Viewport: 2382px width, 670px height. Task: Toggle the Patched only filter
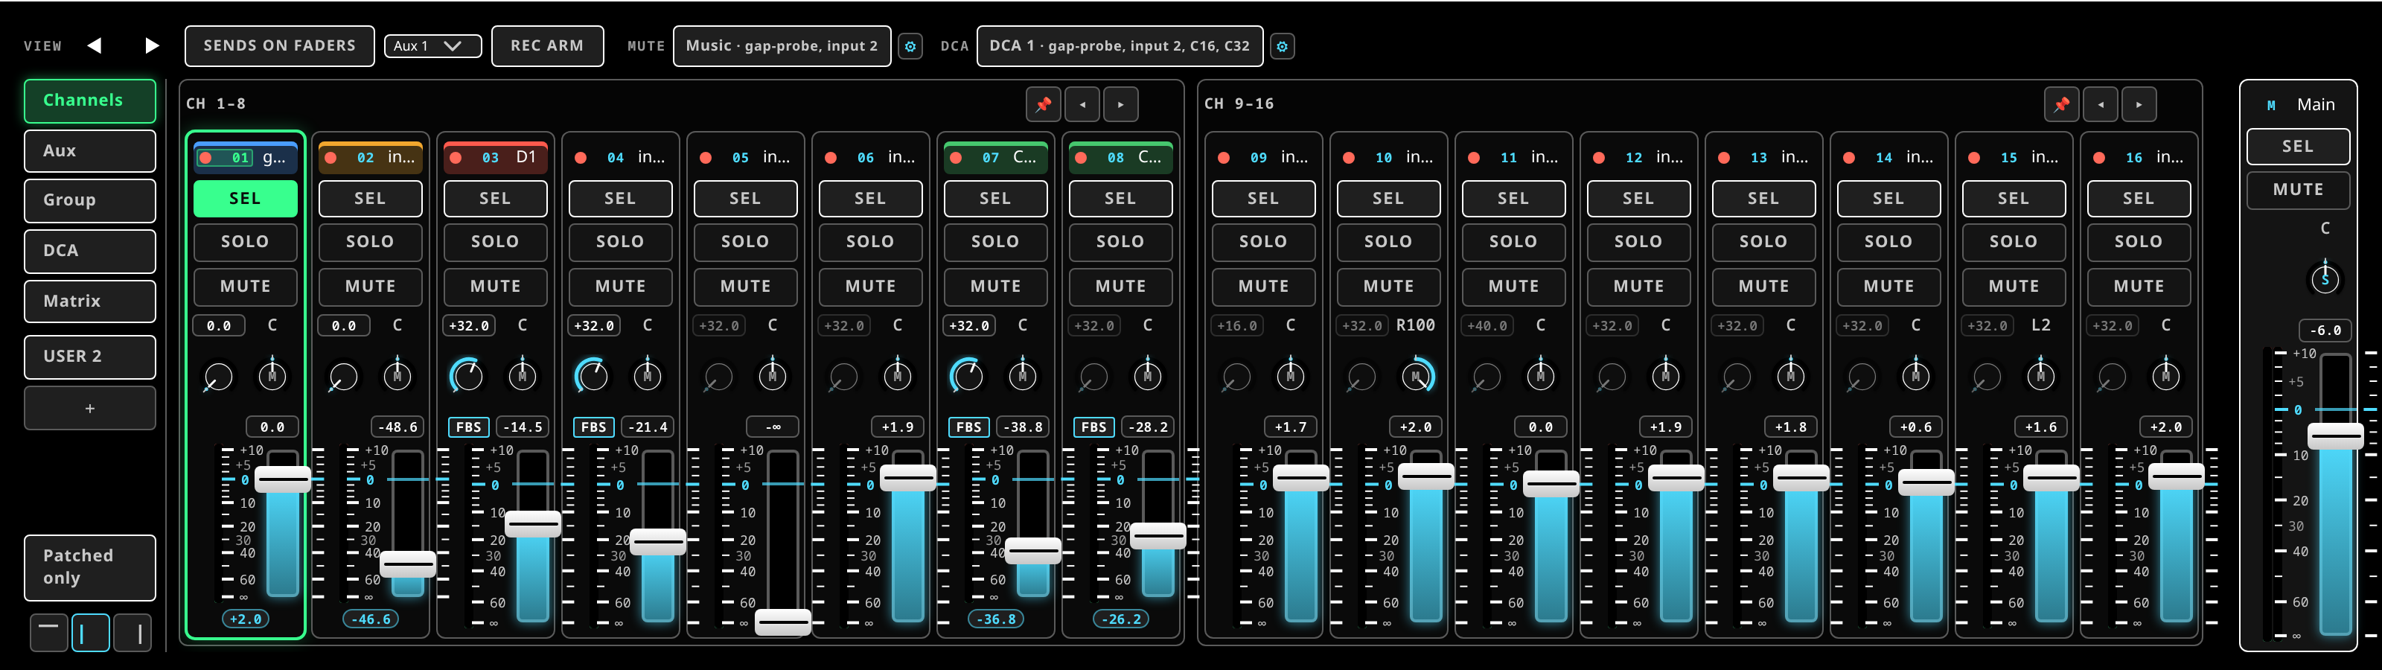[89, 567]
